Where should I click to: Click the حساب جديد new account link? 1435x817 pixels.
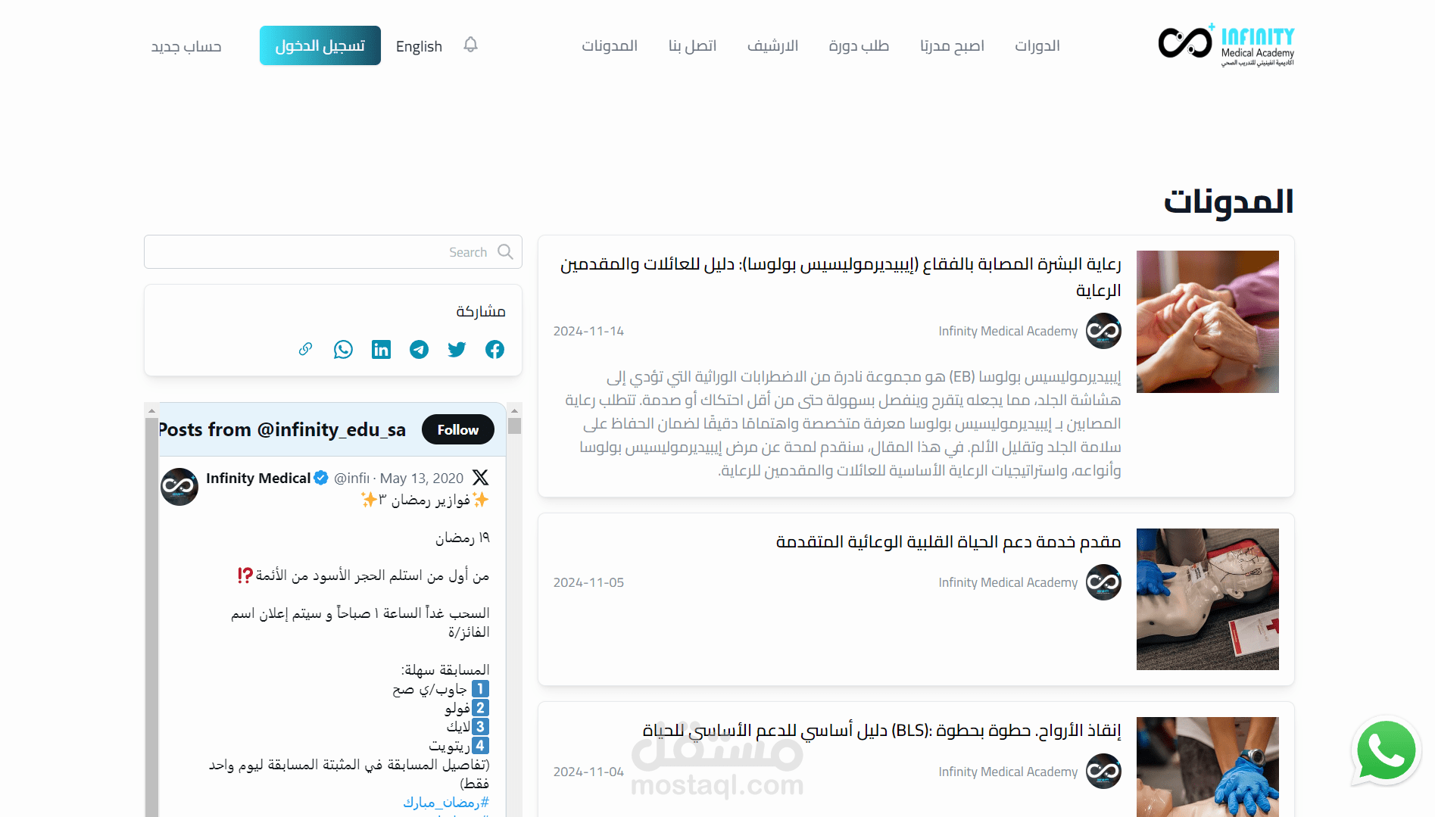[x=186, y=46]
